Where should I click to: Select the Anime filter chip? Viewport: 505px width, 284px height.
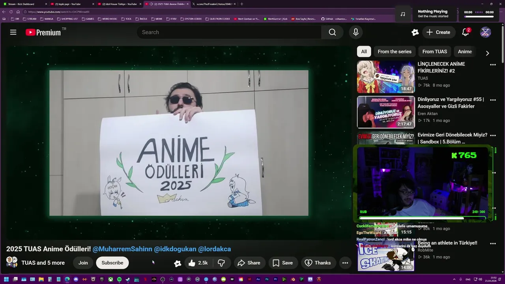pos(465,52)
